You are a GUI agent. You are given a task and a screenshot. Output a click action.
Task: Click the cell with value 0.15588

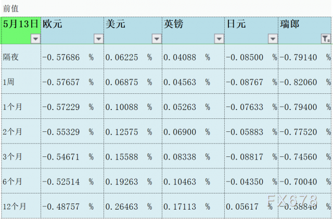(133, 156)
